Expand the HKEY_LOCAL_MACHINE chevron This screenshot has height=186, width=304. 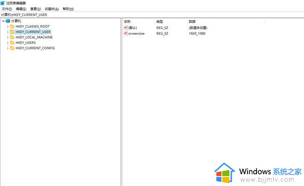(8, 37)
